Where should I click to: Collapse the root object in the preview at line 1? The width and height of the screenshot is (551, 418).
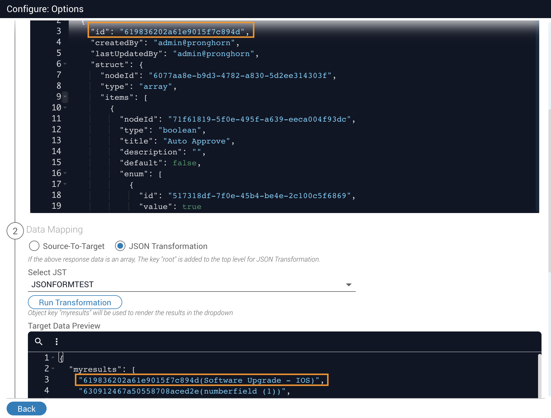[53, 358]
